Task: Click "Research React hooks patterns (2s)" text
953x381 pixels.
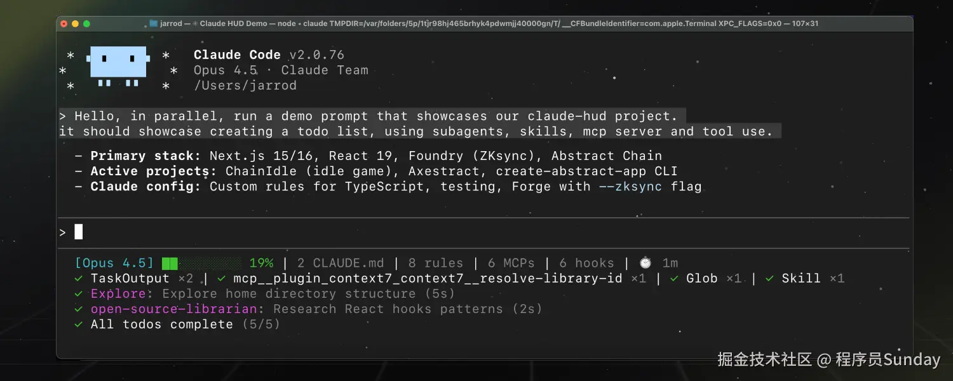Action: click(x=408, y=309)
